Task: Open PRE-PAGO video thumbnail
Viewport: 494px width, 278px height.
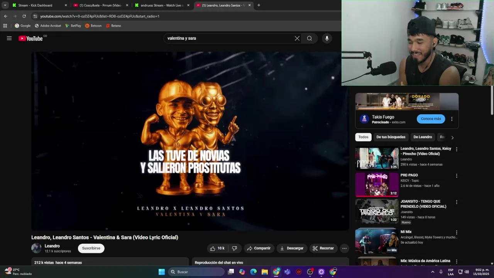Action: 377,185
